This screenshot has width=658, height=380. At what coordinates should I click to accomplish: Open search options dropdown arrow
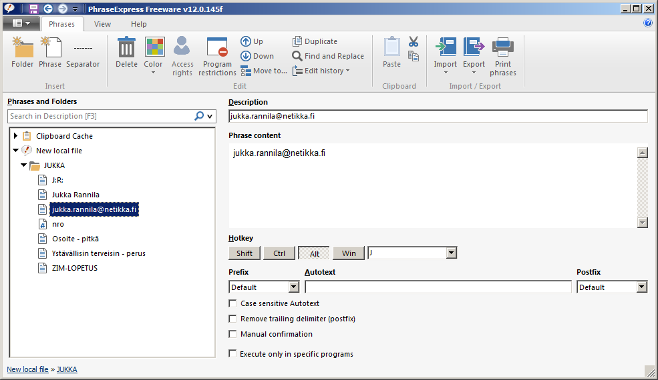(x=210, y=116)
